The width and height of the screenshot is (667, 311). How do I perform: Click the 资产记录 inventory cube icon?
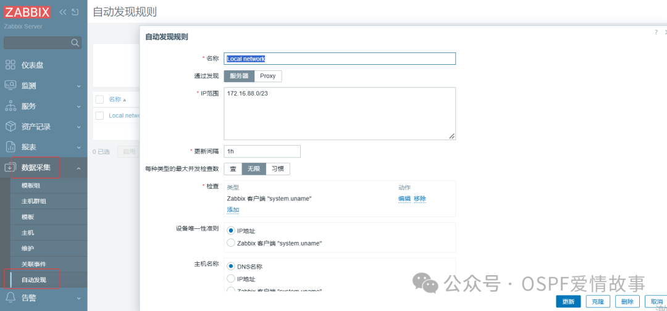tap(10, 126)
